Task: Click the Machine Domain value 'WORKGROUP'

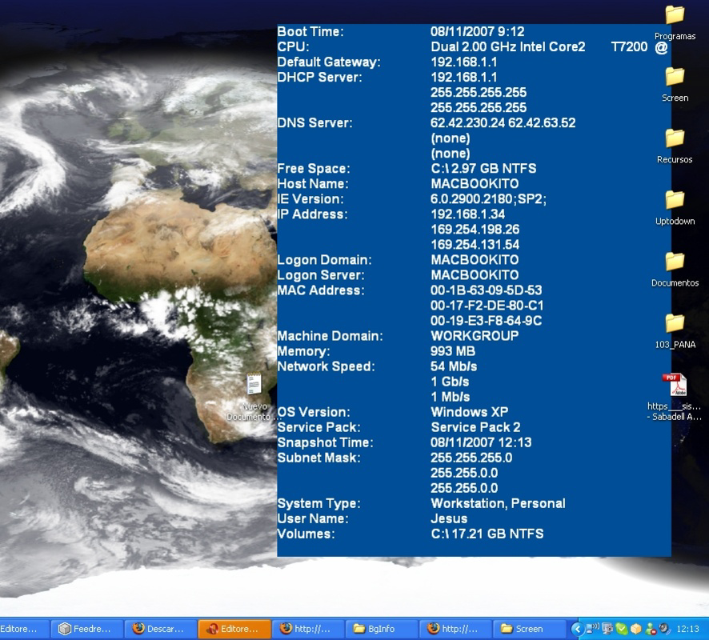Action: click(475, 336)
